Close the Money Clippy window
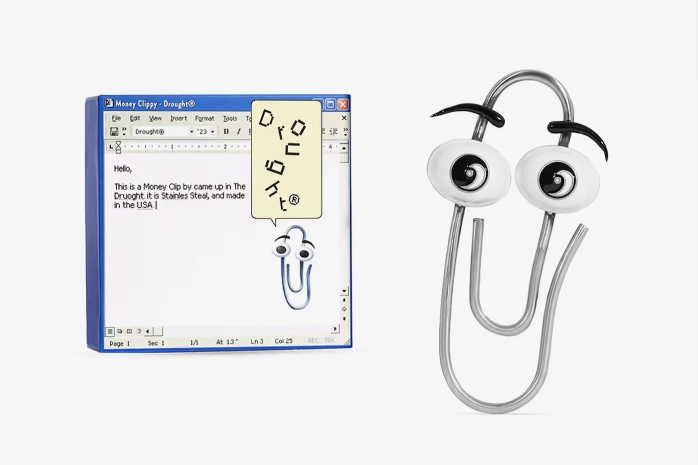The height and width of the screenshot is (465, 698). click(343, 104)
